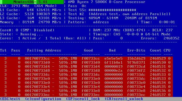Click the (X64 Mode) label
Image resolution: width=182 pixels, height=101 pixels.
click(45, 6)
